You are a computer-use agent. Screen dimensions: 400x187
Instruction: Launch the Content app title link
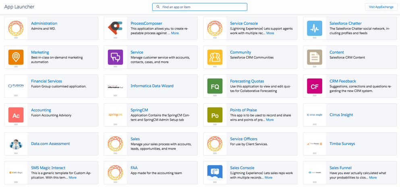[x=337, y=52]
